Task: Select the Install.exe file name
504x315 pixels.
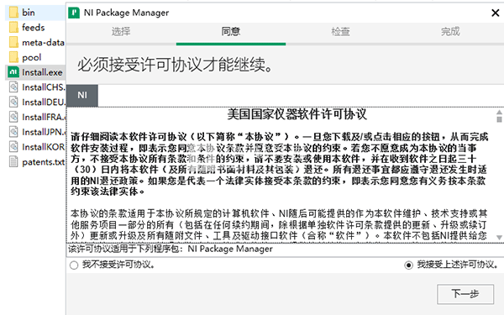Action: pyautogui.click(x=42, y=72)
